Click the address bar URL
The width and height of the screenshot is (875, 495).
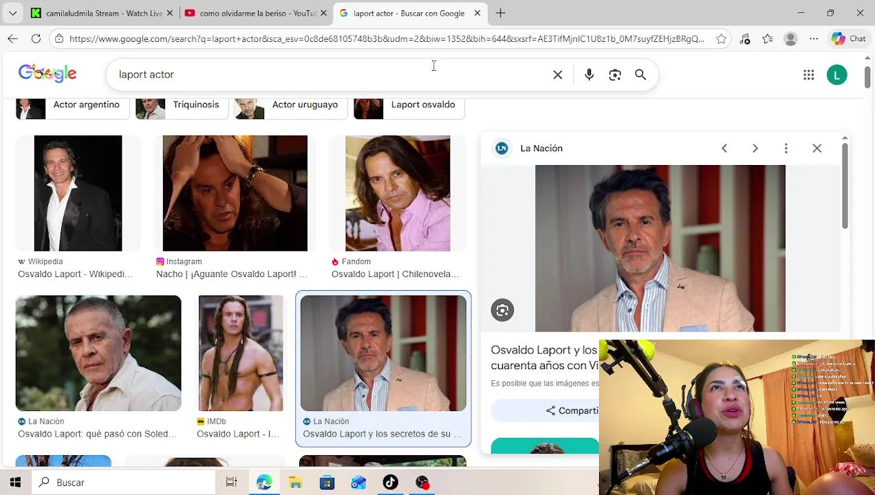(x=387, y=39)
